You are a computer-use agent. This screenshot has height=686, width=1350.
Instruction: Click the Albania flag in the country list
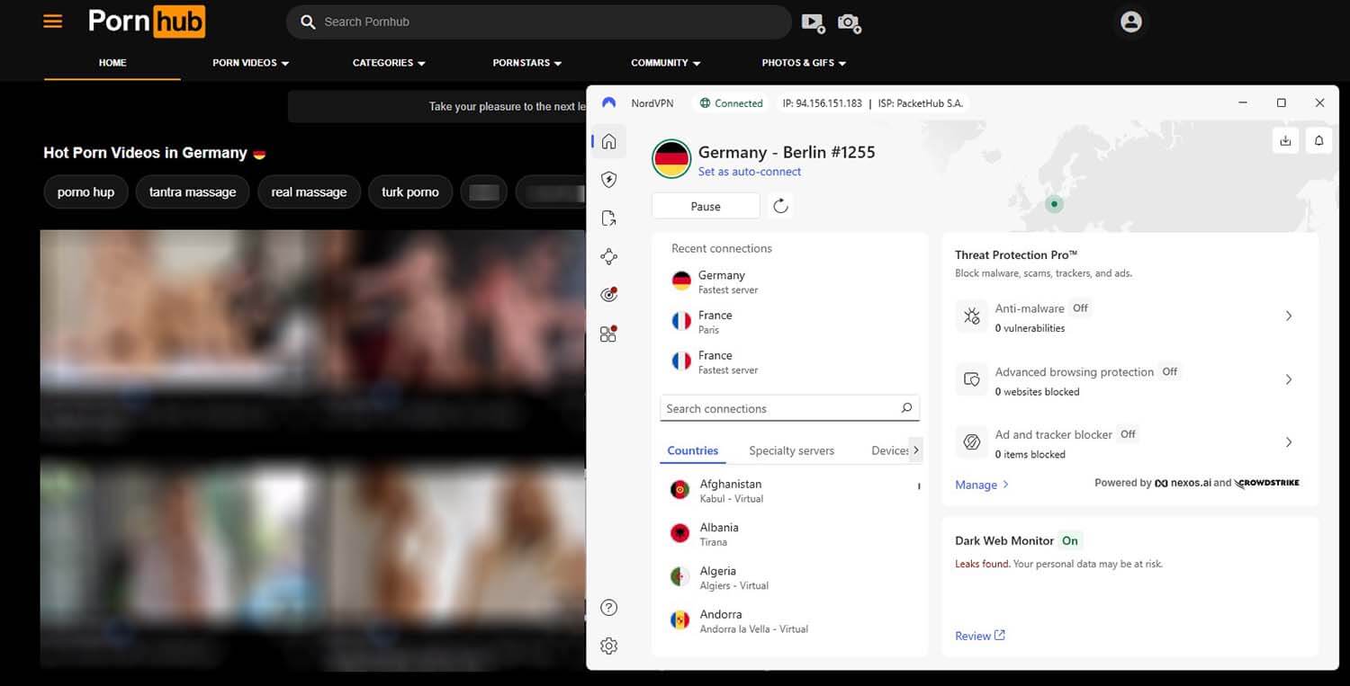point(680,533)
